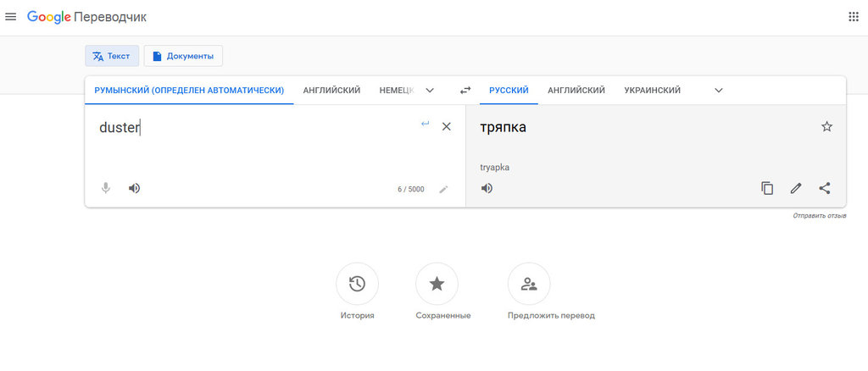Select Русский as target language
Image resolution: width=868 pixels, height=371 pixels.
tap(509, 90)
